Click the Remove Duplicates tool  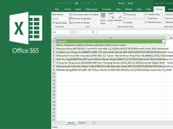pyautogui.click(x=82, y=19)
